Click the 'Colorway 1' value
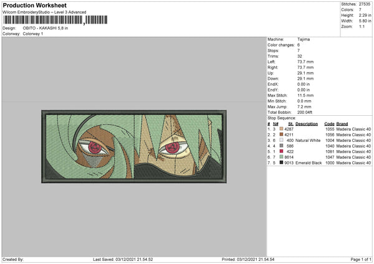374x264 pixels. (33, 34)
